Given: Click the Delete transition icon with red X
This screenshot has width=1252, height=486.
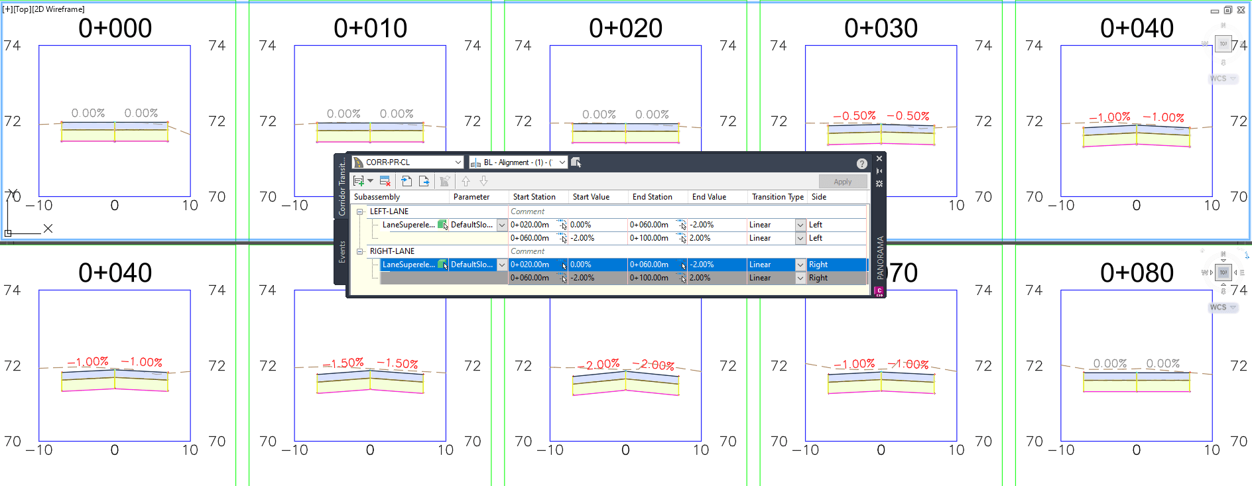Looking at the screenshot, I should 385,181.
